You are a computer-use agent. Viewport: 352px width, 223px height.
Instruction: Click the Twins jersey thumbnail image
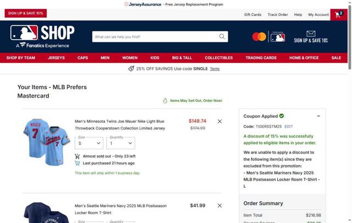pos(46,142)
